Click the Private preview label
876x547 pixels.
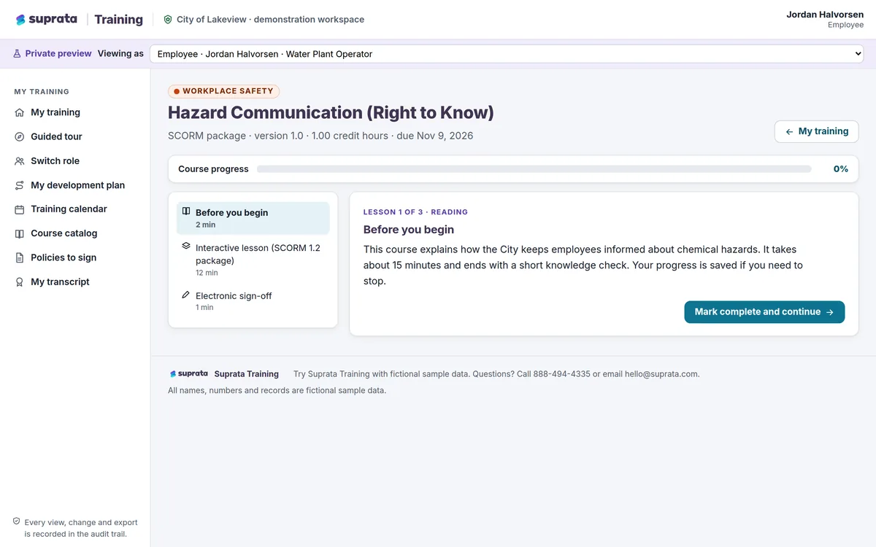58,53
